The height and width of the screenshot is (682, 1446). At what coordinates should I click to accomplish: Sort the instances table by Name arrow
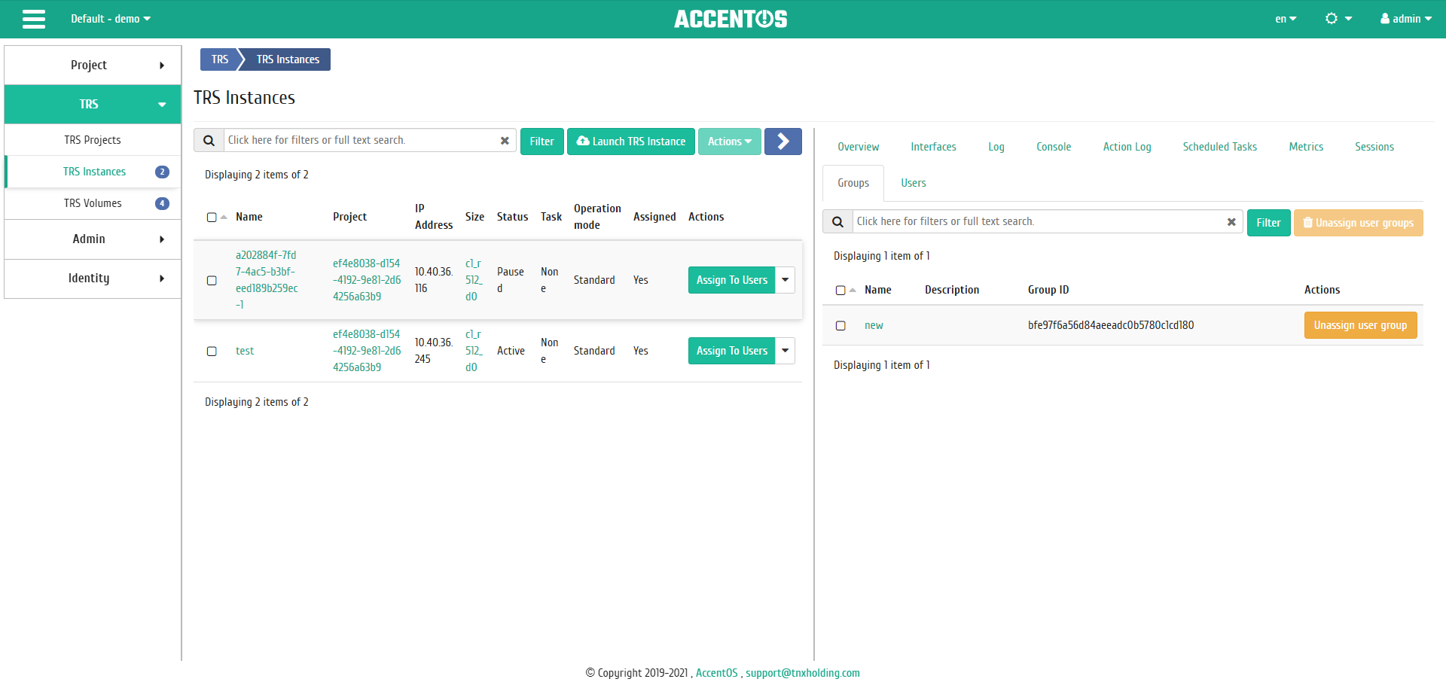pyautogui.click(x=224, y=217)
